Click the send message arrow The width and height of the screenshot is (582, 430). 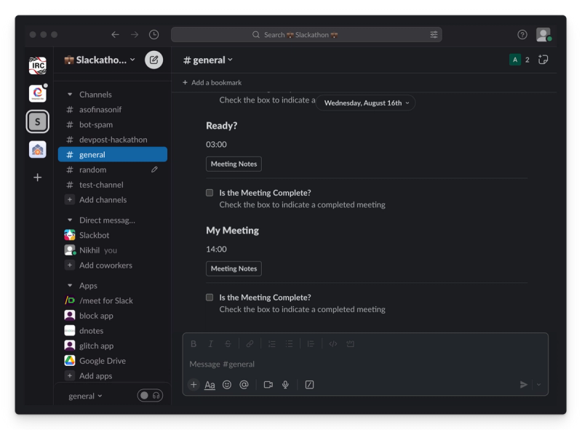523,385
